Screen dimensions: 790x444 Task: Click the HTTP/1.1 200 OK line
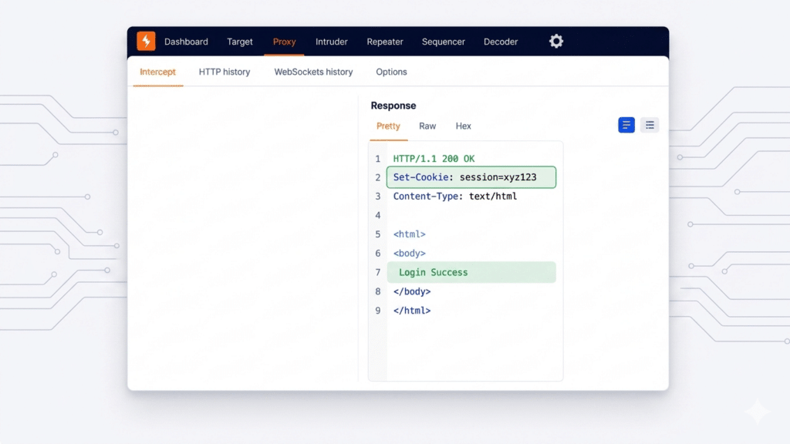click(x=434, y=159)
